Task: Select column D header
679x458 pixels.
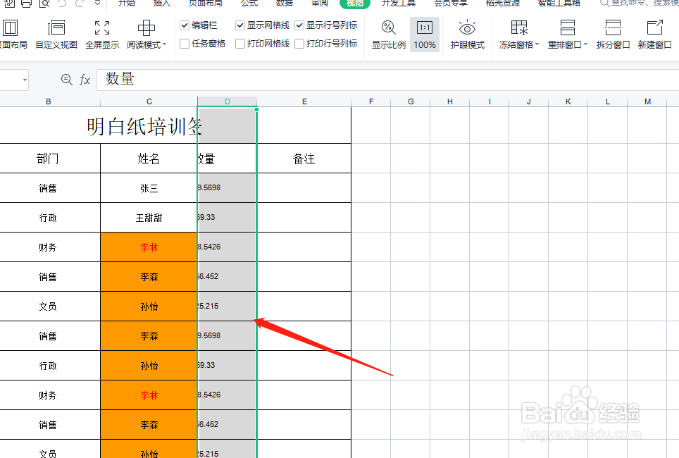Action: [x=228, y=101]
